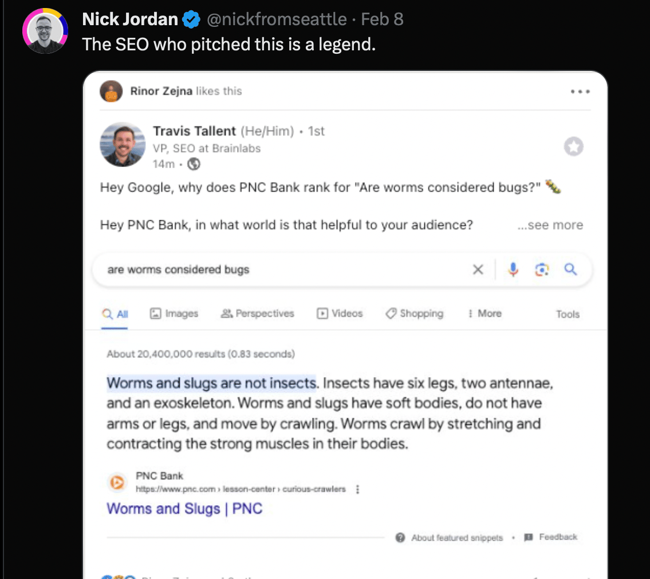The width and height of the screenshot is (650, 579).
Task: Open the More search filters menu
Action: [484, 314]
